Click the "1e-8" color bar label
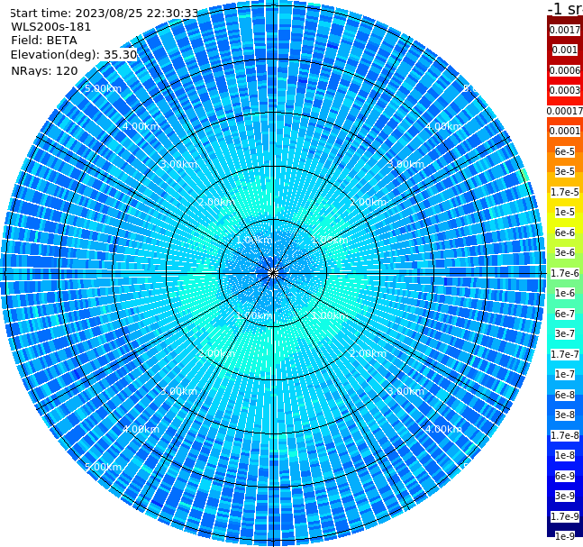 (565, 455)
